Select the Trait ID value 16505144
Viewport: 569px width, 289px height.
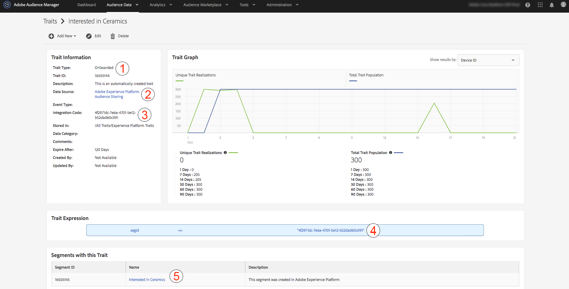102,76
